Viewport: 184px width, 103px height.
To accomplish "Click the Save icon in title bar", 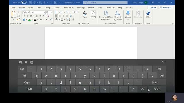I will (x=30, y=3).
